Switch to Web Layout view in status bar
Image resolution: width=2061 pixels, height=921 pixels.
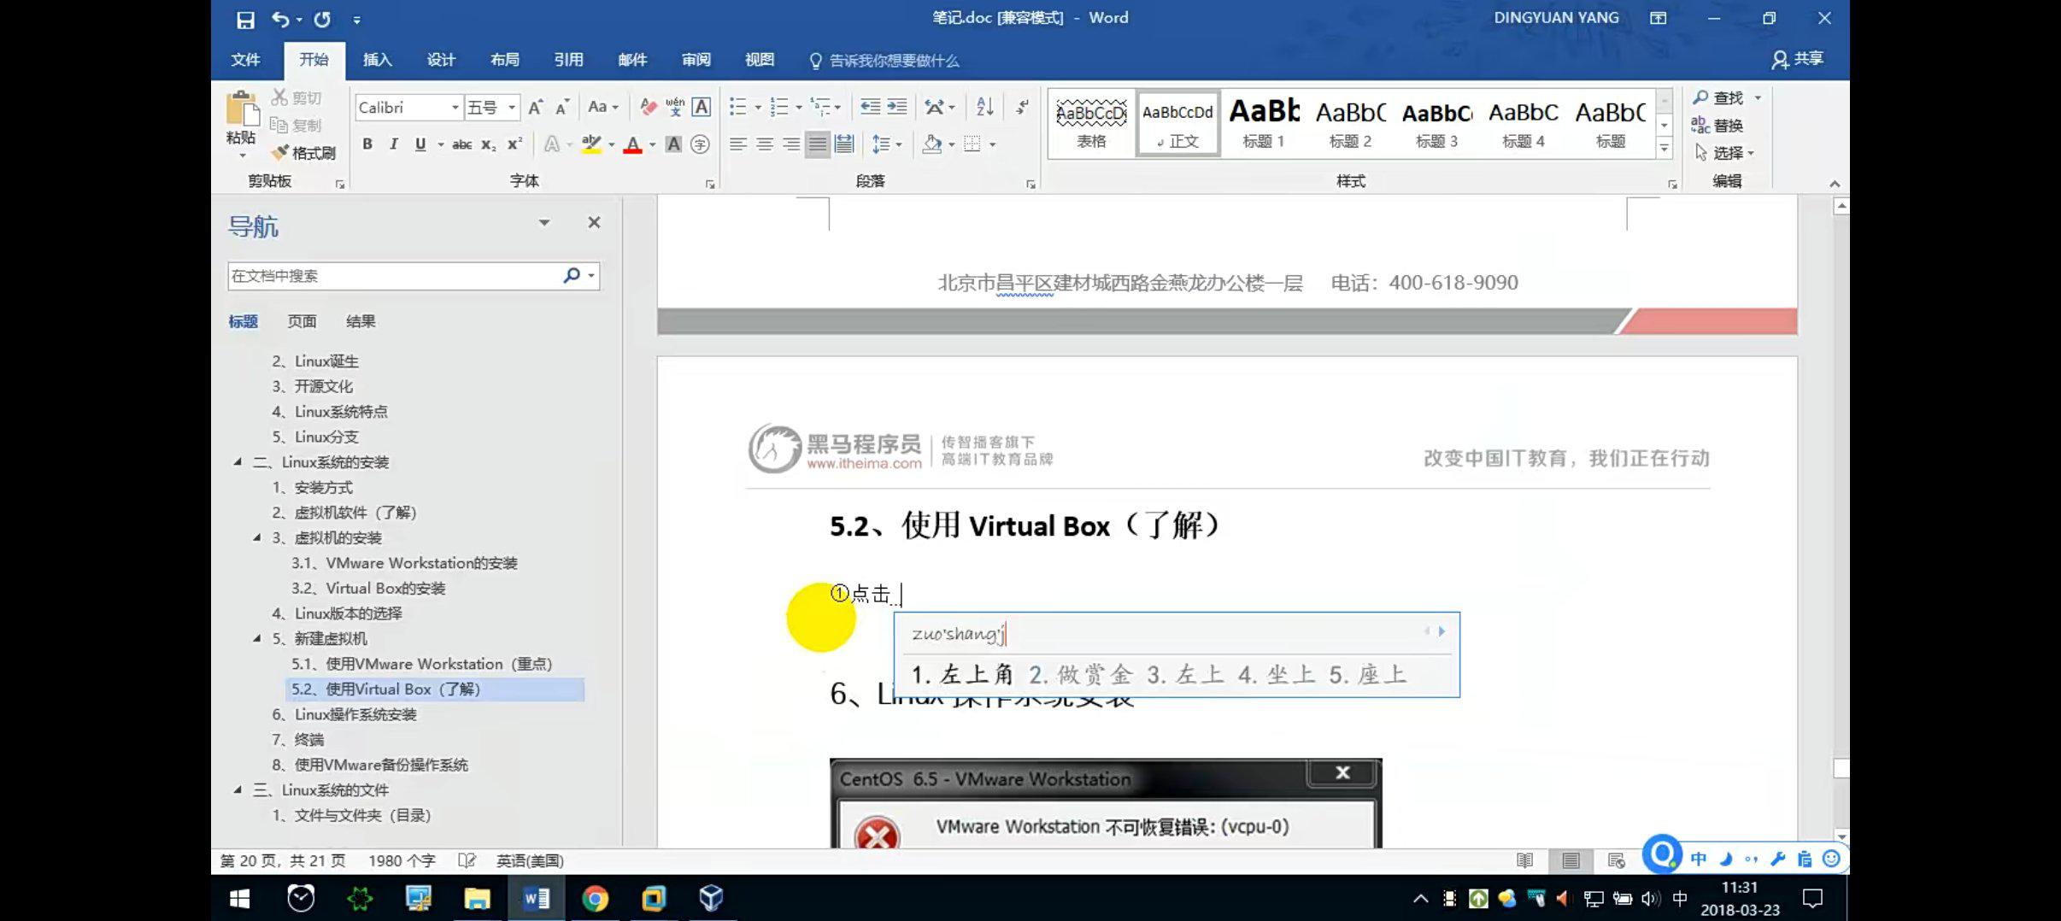point(1616,860)
